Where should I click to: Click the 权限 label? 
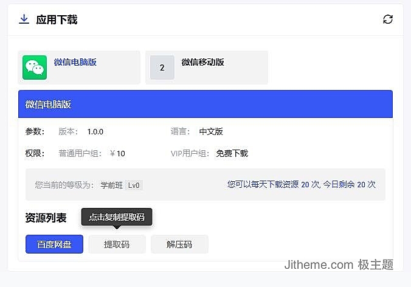coord(35,153)
